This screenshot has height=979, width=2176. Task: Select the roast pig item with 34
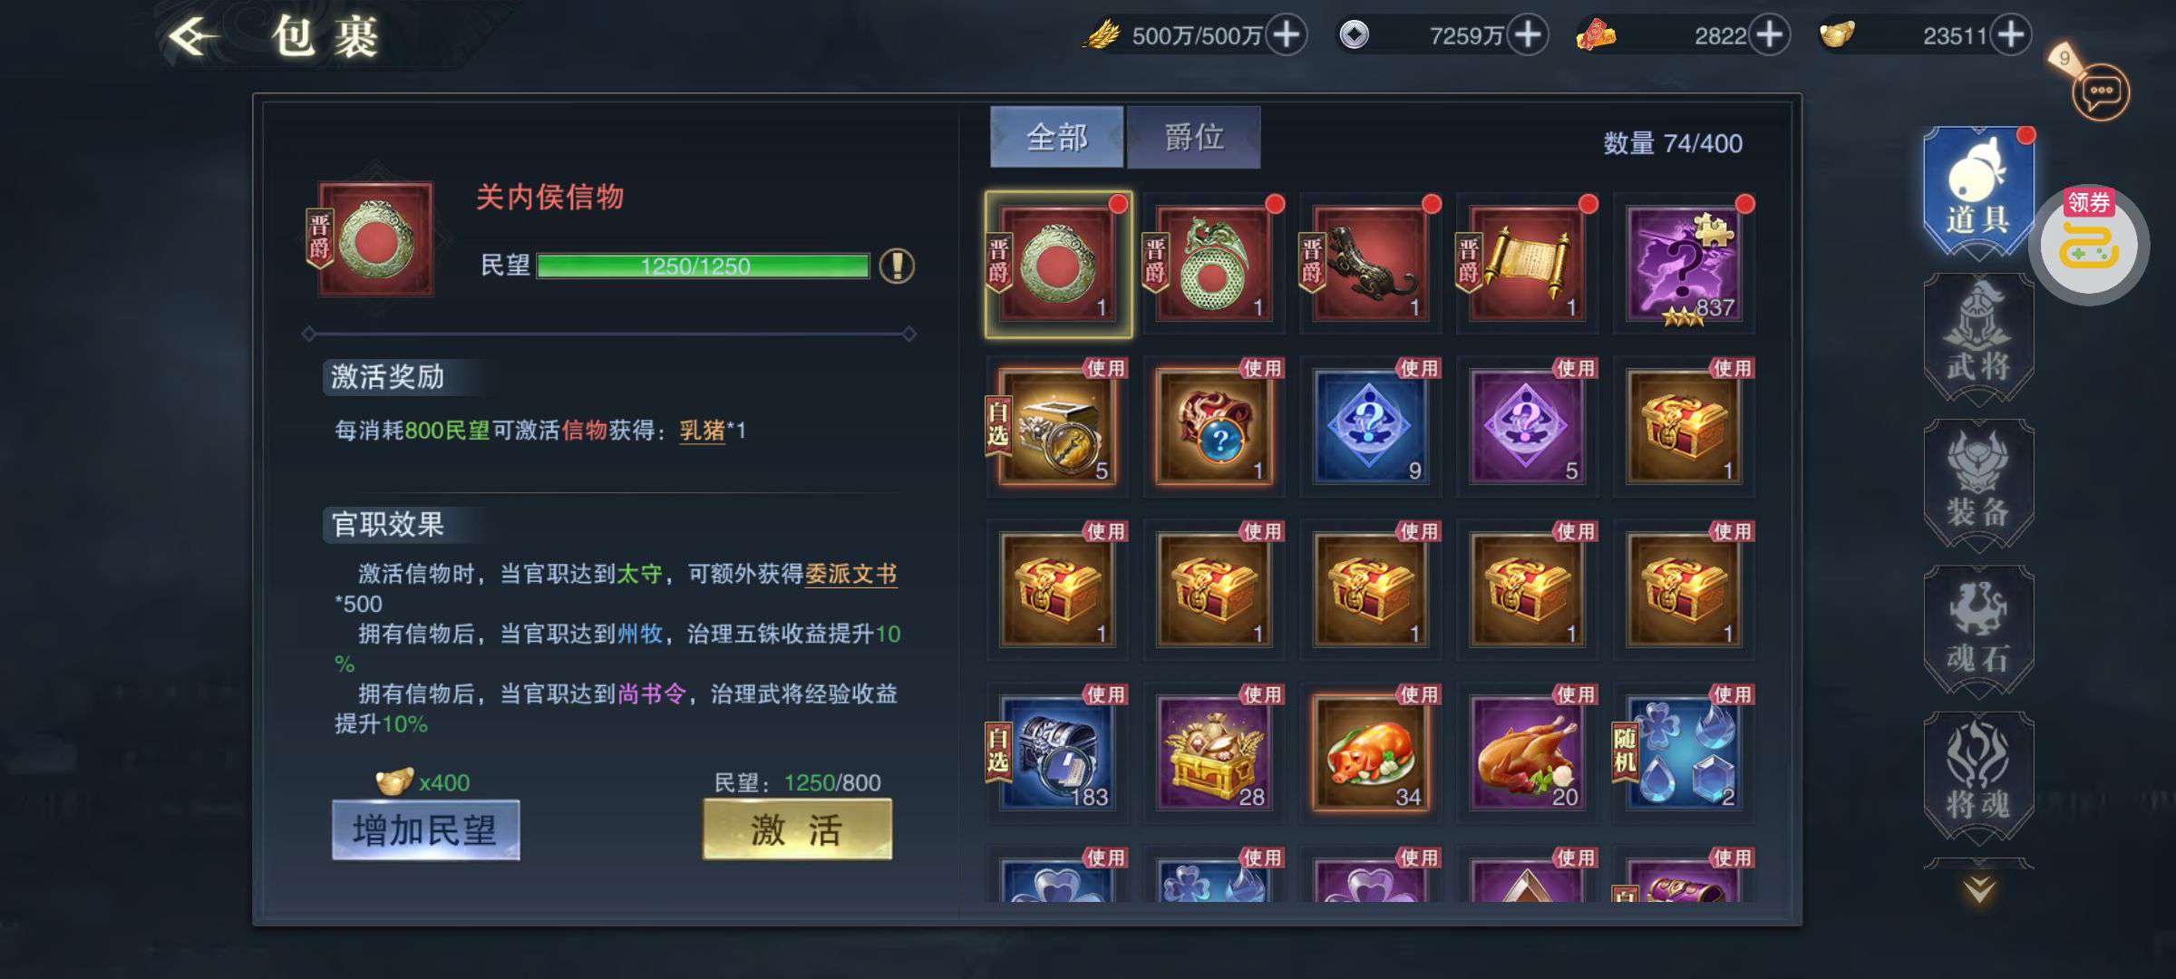point(1370,752)
